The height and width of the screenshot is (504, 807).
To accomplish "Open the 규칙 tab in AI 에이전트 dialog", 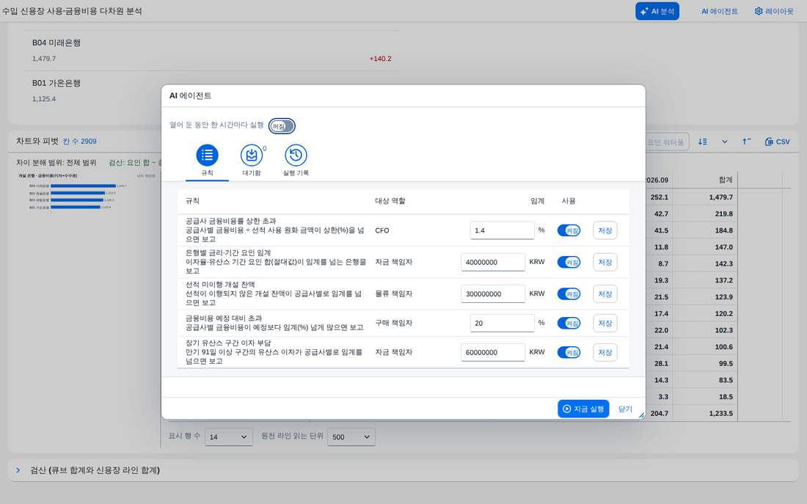I will coord(207,161).
